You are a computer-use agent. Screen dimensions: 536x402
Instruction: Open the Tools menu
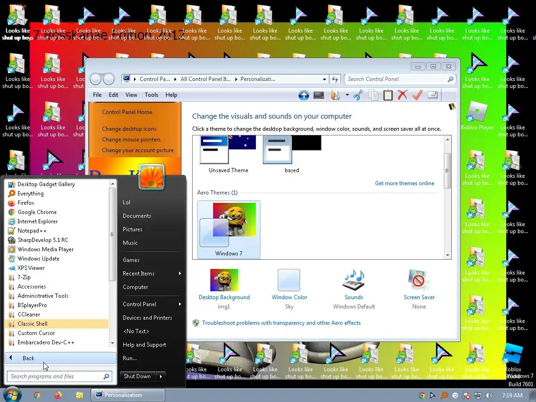[x=151, y=95]
